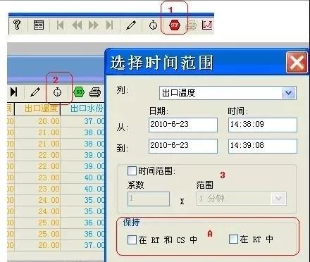
Task: Click the pencil edit icon in top toolbar
Action: coord(131,25)
